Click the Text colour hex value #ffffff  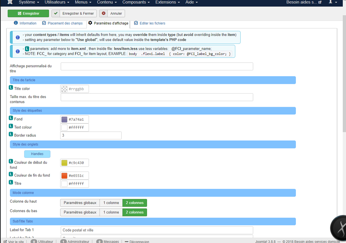click(76, 128)
